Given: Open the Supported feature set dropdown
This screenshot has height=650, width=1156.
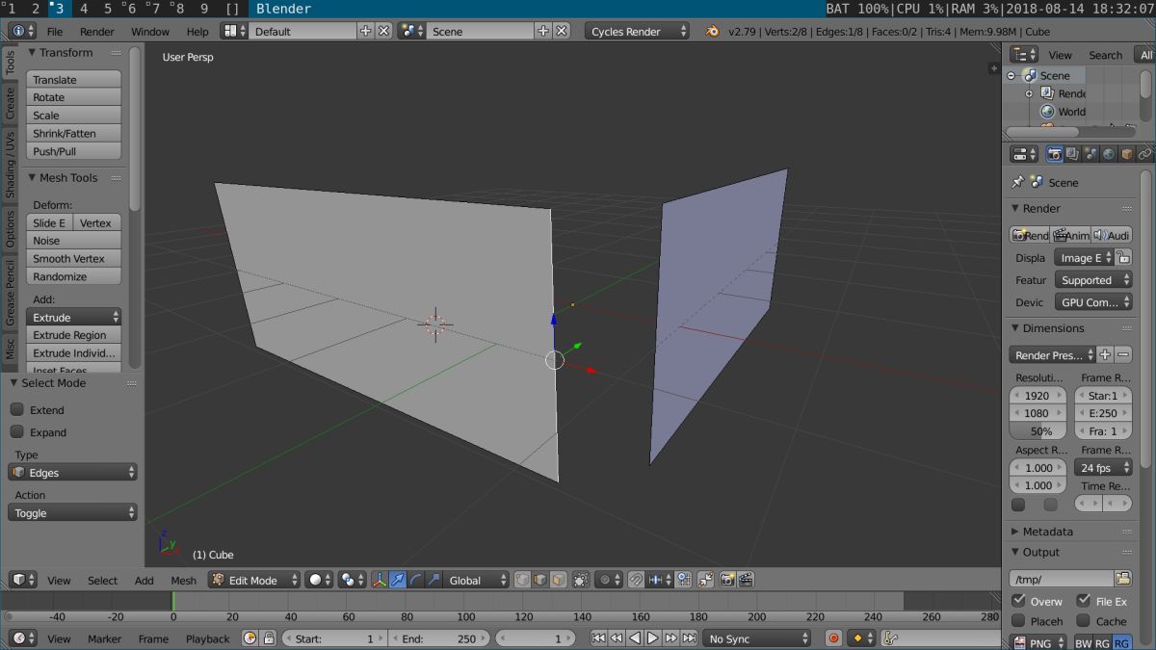Looking at the screenshot, I should tap(1092, 280).
